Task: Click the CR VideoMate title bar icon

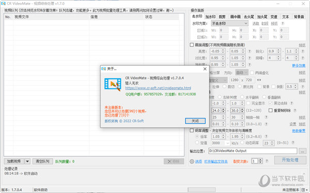Action: (x=3, y=4)
